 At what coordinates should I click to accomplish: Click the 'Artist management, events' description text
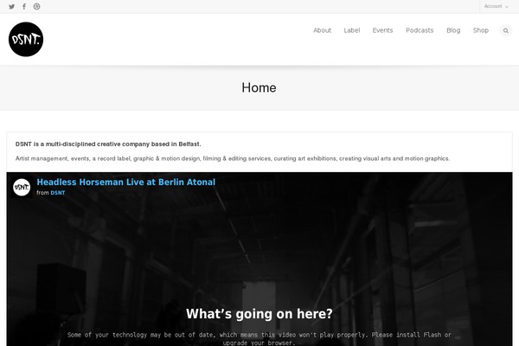tap(233, 158)
